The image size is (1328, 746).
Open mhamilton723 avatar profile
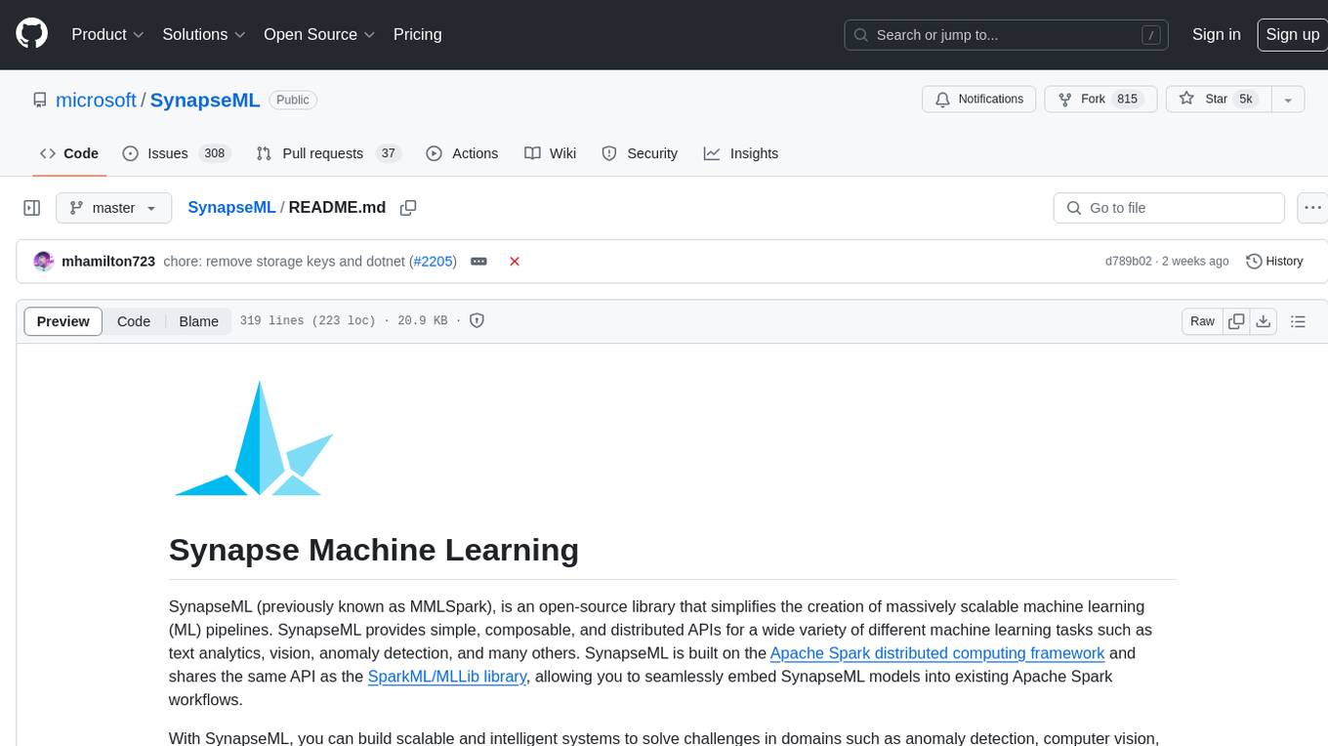(x=43, y=262)
